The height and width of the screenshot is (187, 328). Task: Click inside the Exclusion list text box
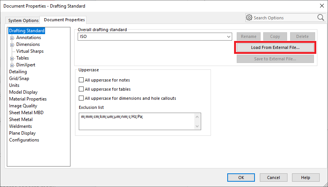pyautogui.click(x=136, y=121)
